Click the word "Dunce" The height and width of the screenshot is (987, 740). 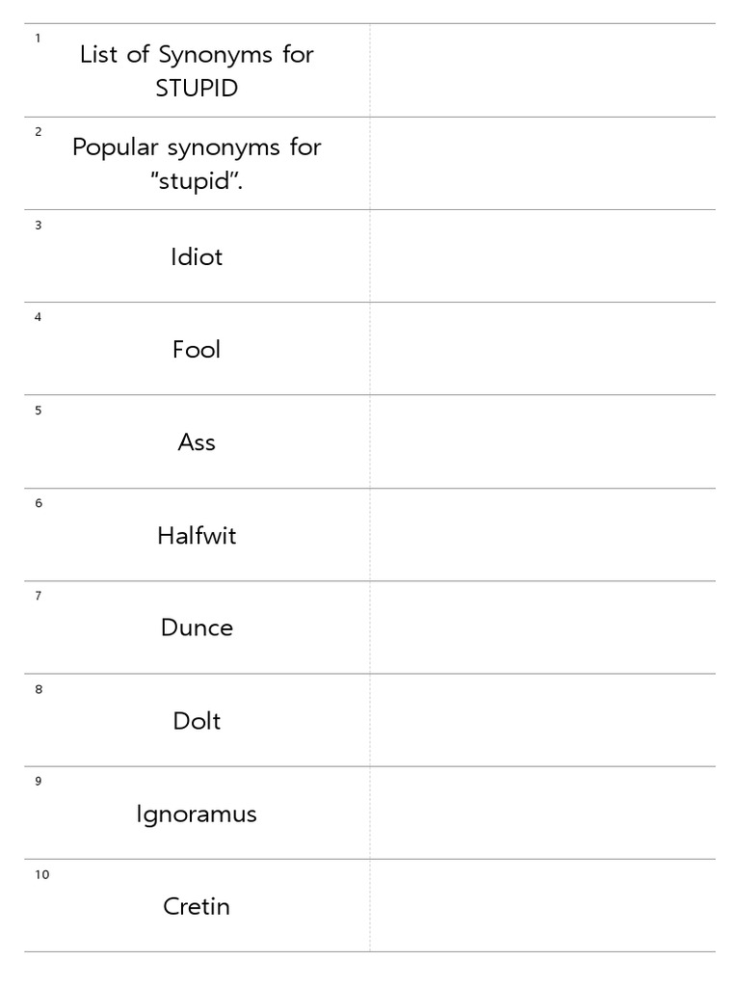click(197, 628)
